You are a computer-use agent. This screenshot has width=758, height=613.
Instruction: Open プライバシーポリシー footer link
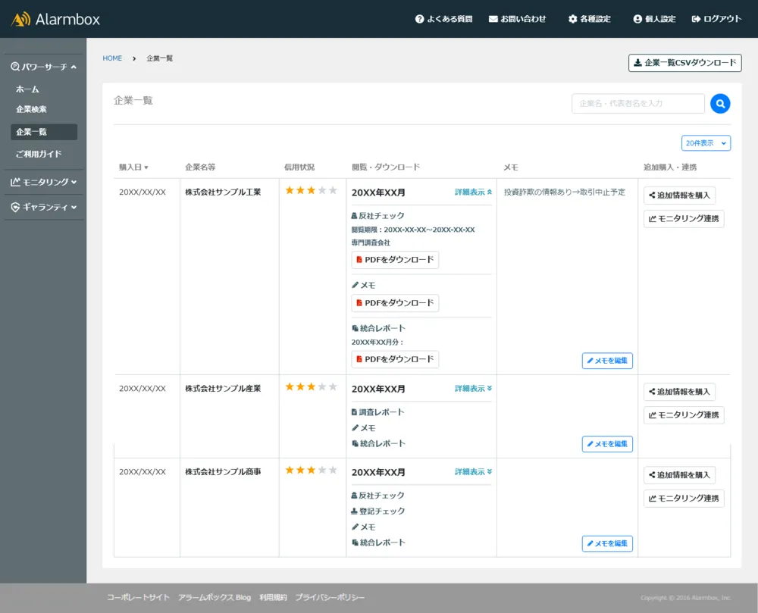pos(330,598)
